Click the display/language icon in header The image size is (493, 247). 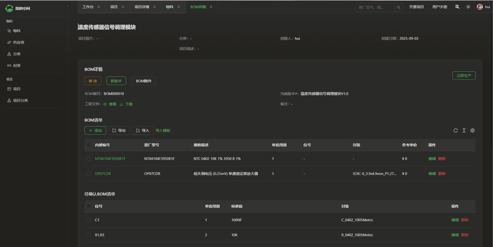(x=457, y=7)
